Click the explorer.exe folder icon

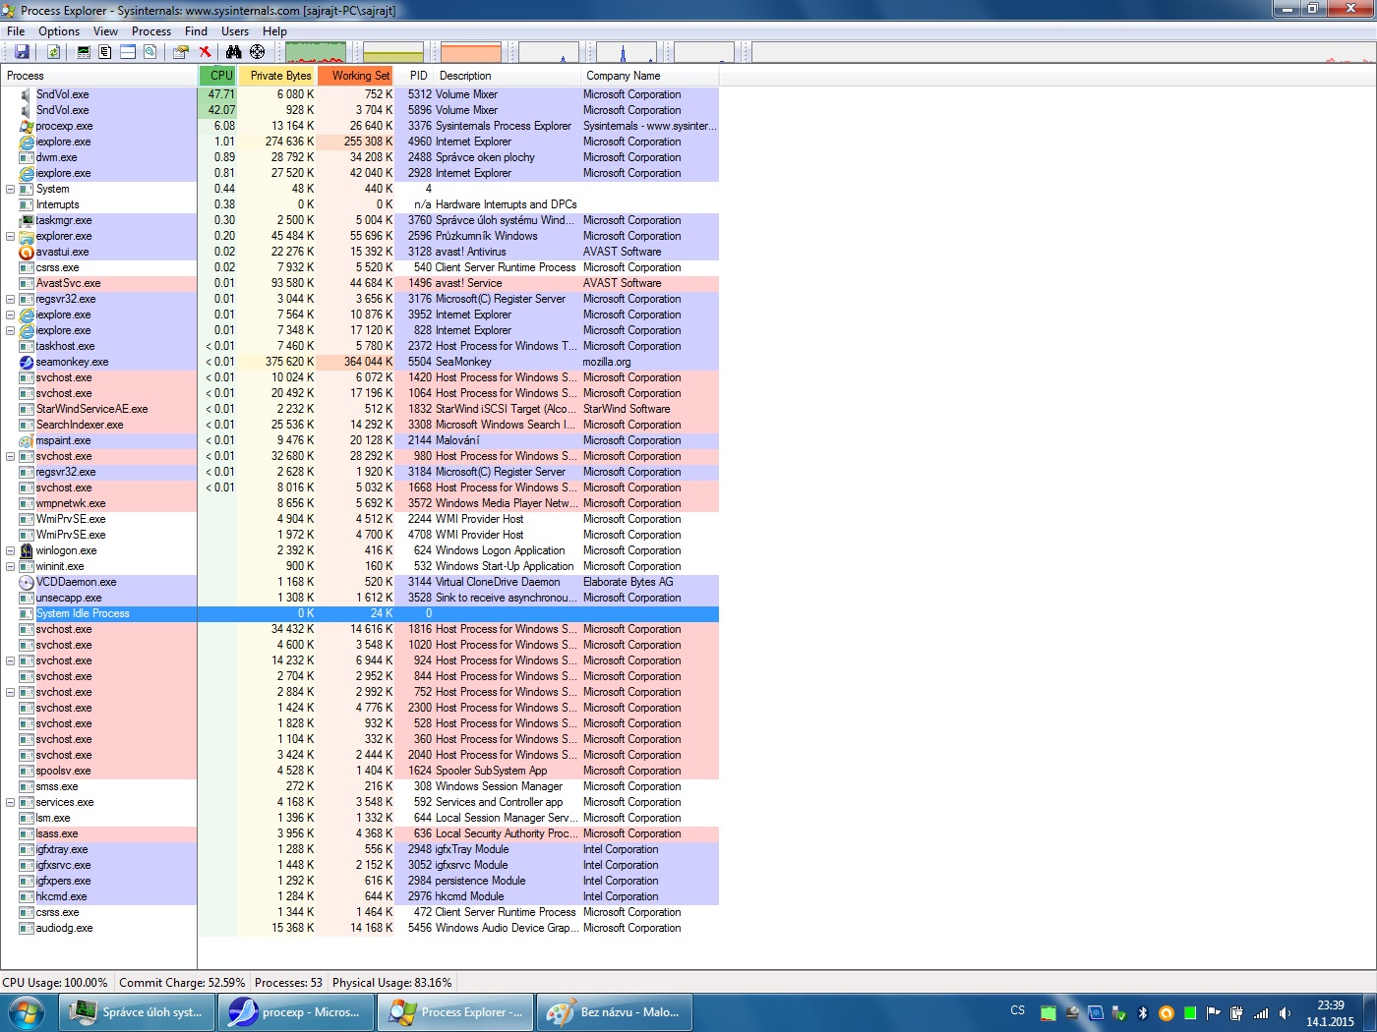[x=27, y=236]
